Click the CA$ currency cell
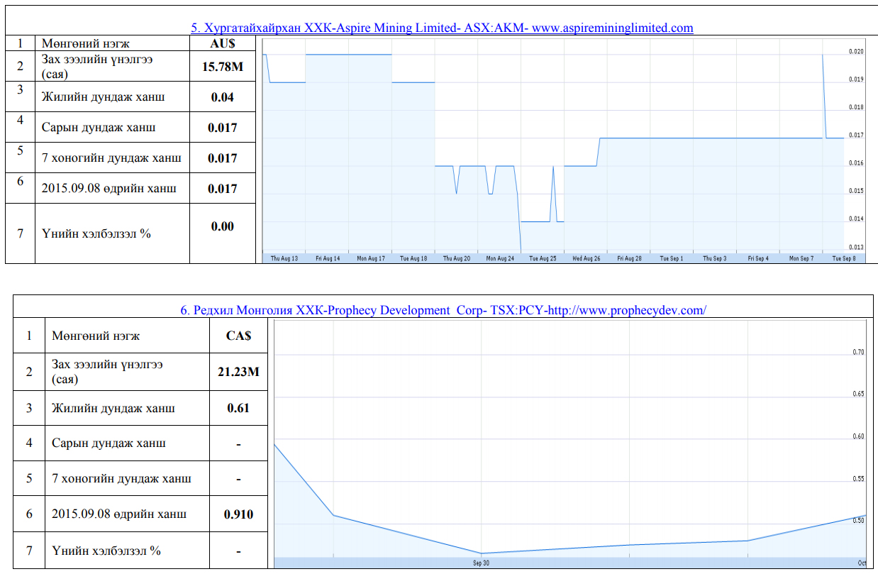Viewport: 878px width, 574px height. click(238, 336)
